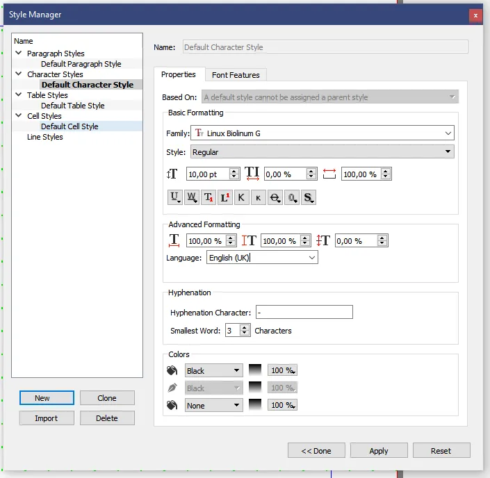
Task: Toggle the Small Caps button
Action: pos(259,197)
